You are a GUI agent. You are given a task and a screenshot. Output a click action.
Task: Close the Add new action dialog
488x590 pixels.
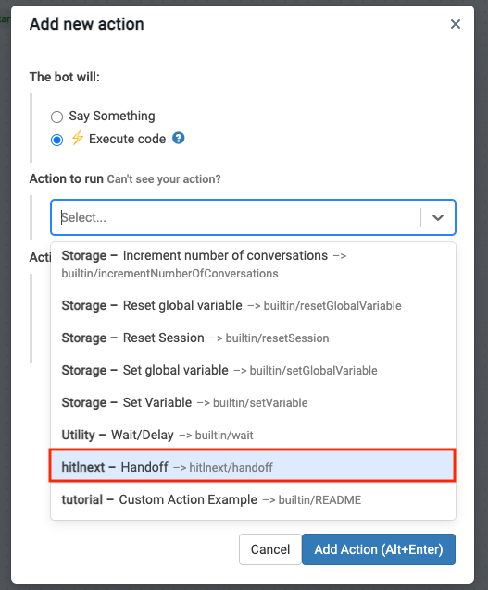pos(456,24)
